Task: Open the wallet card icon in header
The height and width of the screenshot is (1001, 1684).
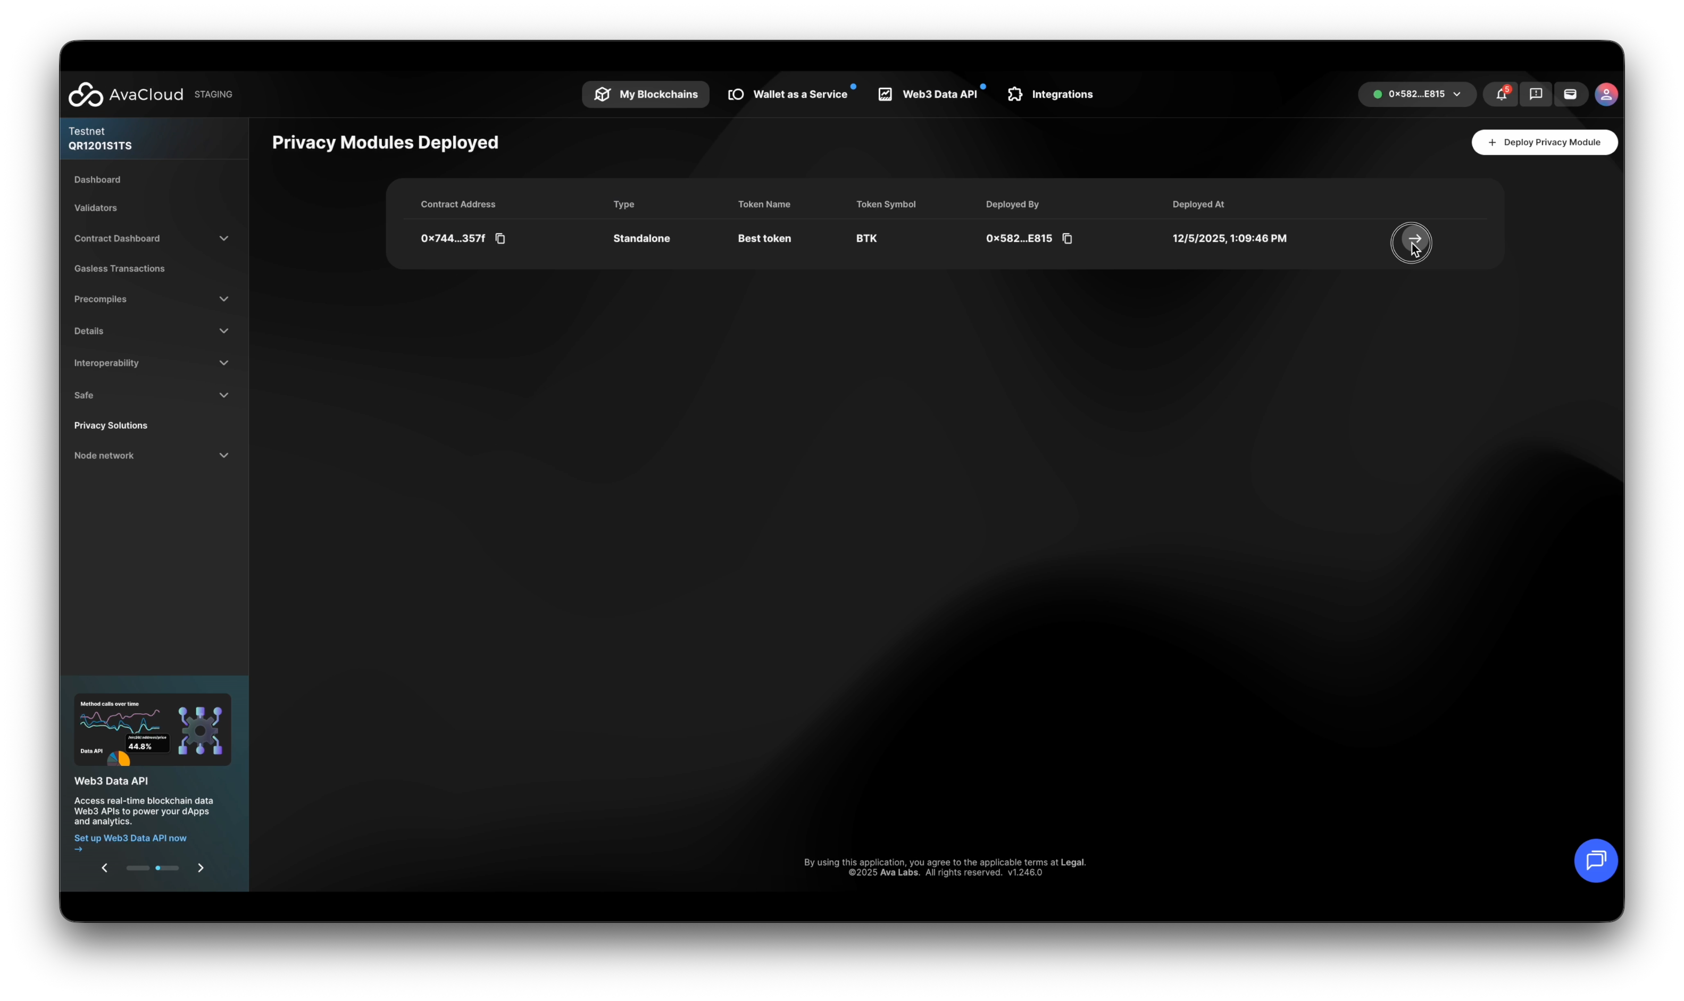Action: click(x=1570, y=95)
